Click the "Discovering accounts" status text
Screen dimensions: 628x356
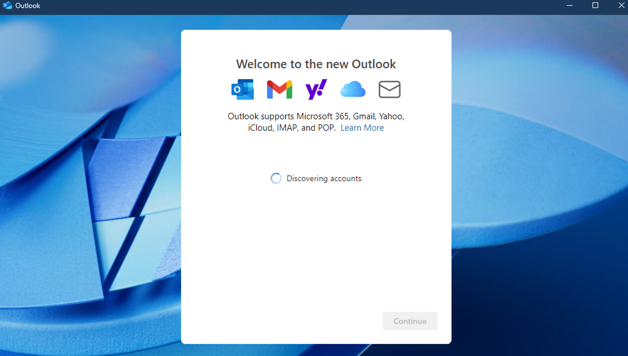coord(324,178)
